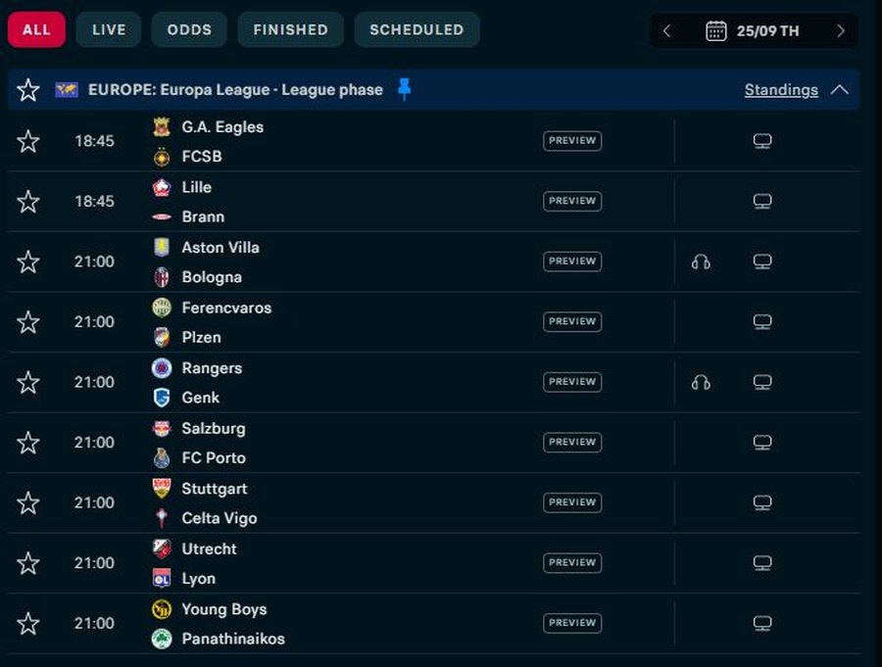Viewport: 882px width, 667px height.
Task: Click TV icon for Lille vs Brann
Action: tap(762, 202)
